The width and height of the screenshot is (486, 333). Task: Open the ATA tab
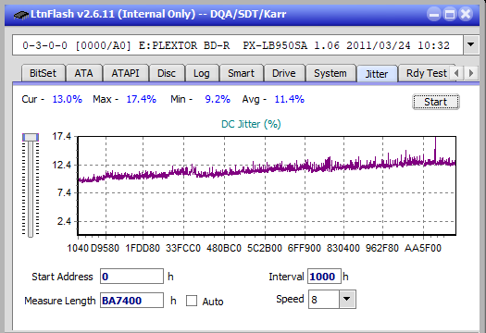pyautogui.click(x=83, y=73)
